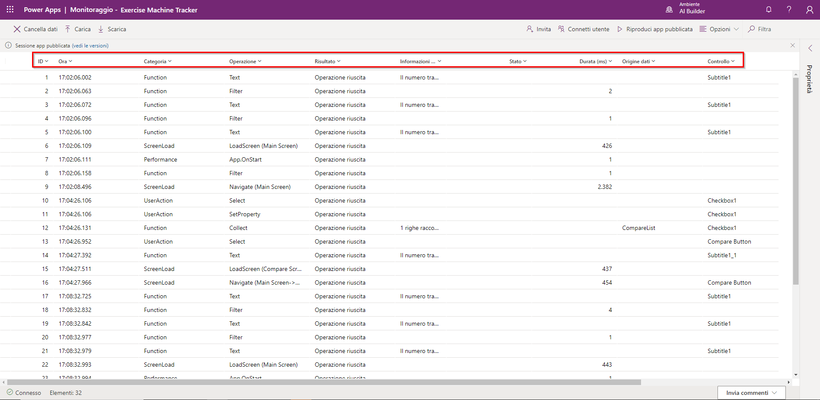
Task: Click Invita to invite a user
Action: (539, 29)
